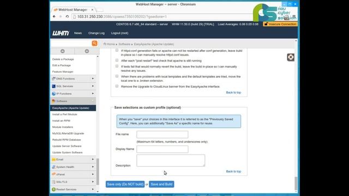The height and width of the screenshot is (196, 349).
Task: Focus the Display Name input field
Action: [x=163, y=149]
